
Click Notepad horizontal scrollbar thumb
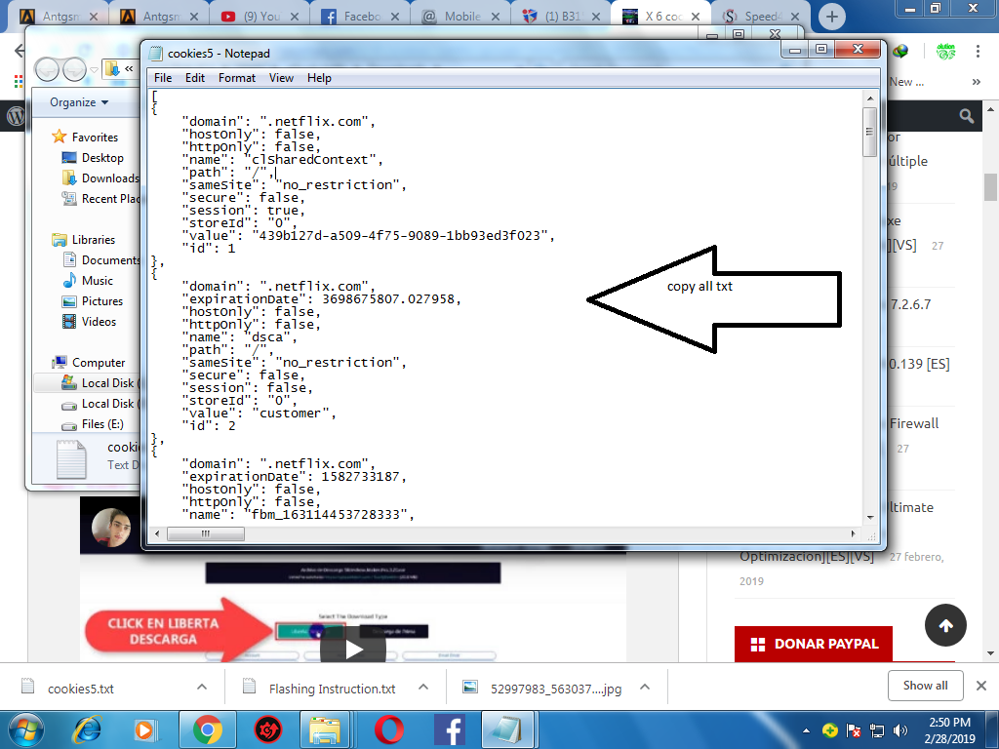coord(205,533)
